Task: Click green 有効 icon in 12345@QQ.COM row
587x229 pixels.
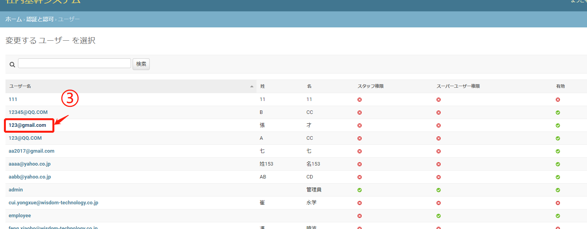Action: click(558, 112)
